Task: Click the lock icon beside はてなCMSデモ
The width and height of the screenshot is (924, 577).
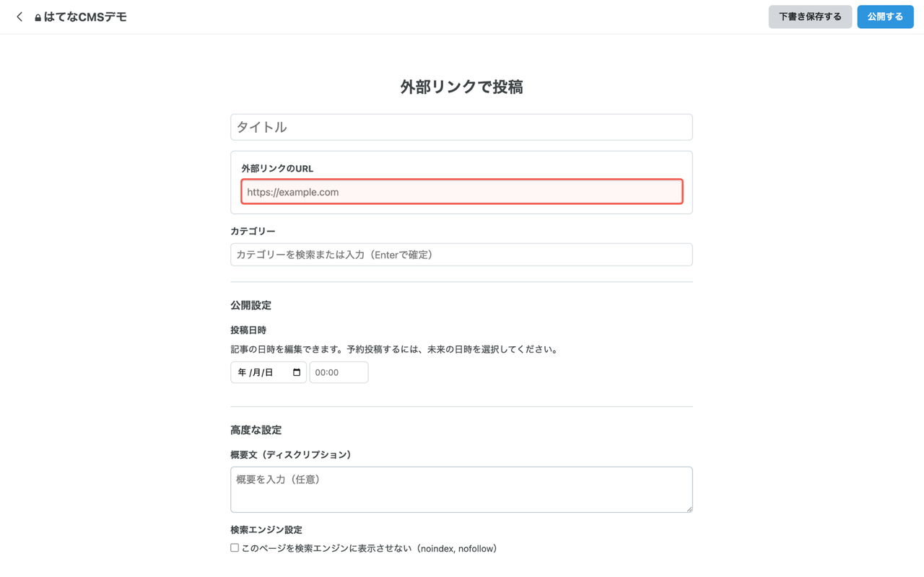Action: [38, 17]
